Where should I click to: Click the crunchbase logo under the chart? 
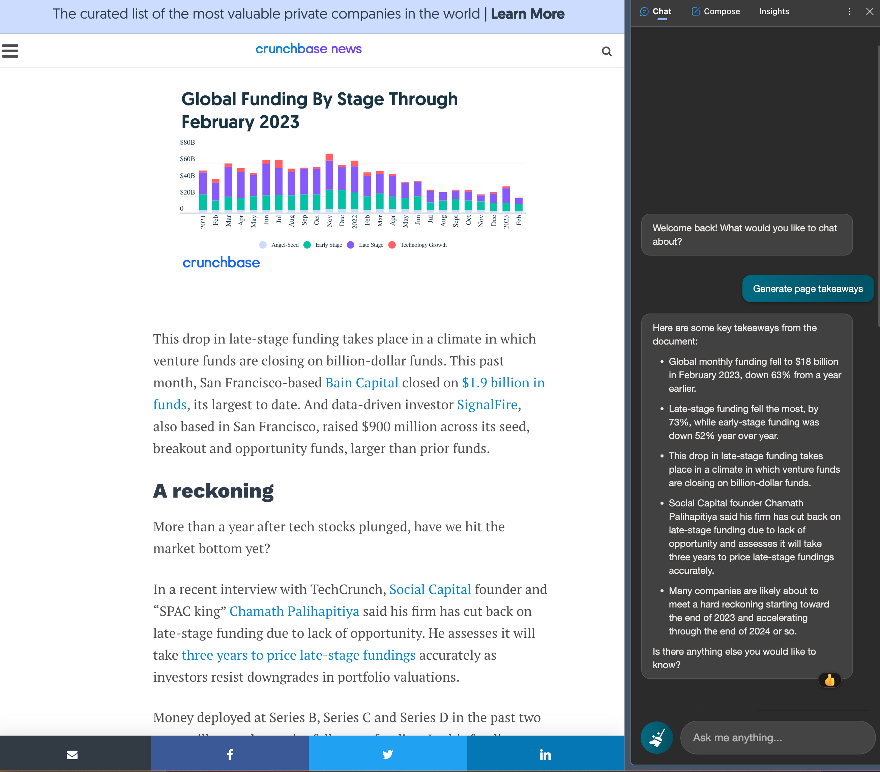(221, 263)
